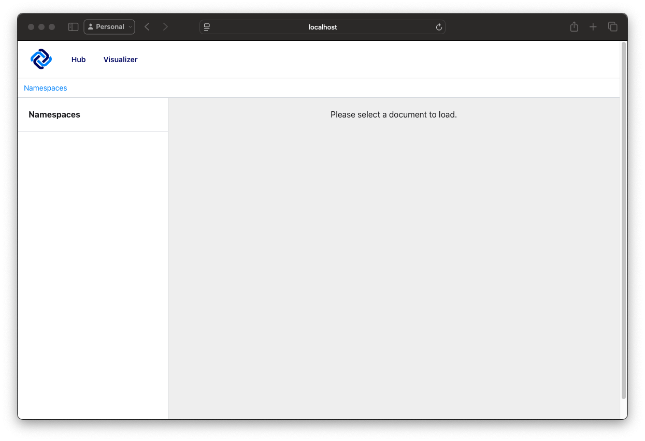Toggle the Safari sidebar icon
This screenshot has height=441, width=645.
click(x=74, y=27)
